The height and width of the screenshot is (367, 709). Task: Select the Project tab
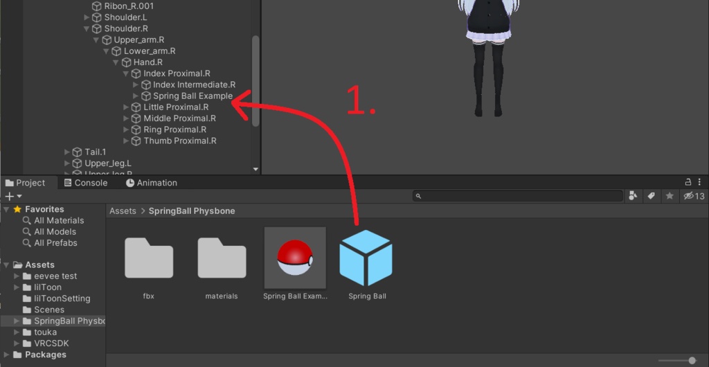[26, 183]
